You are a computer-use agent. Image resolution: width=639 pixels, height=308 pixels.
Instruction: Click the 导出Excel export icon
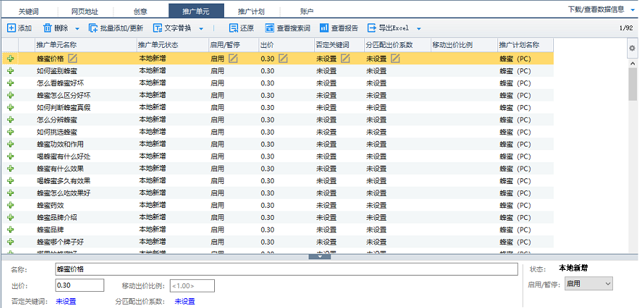[372, 28]
